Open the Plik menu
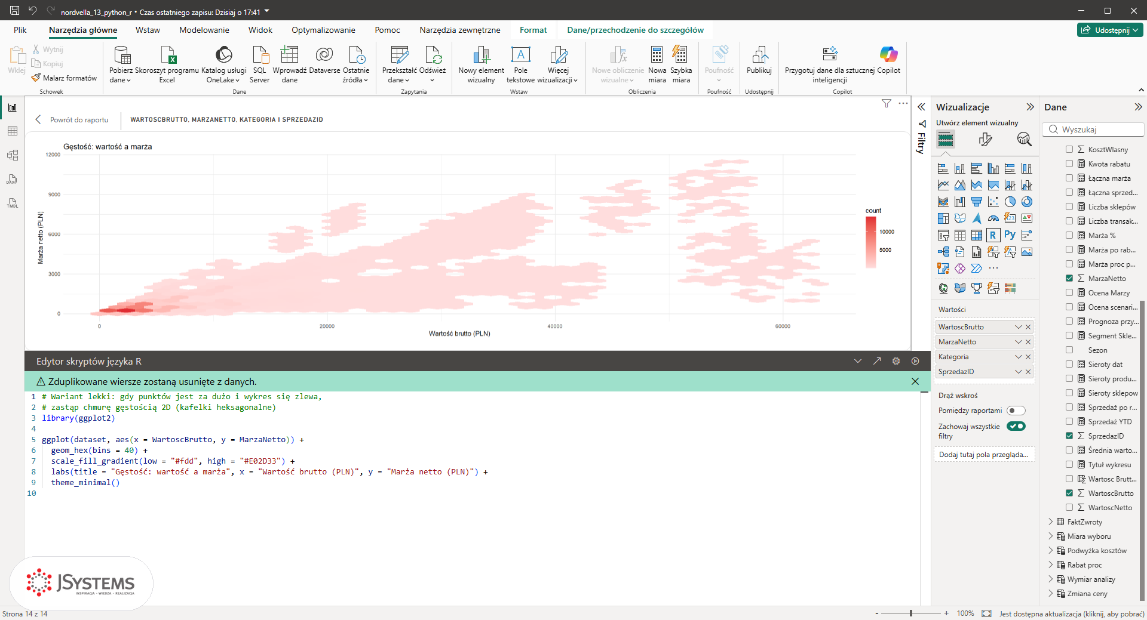Screen dimensions: 1147x620 (x=20, y=30)
